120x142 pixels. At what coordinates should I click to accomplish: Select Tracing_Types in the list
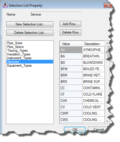[x=30, y=51]
